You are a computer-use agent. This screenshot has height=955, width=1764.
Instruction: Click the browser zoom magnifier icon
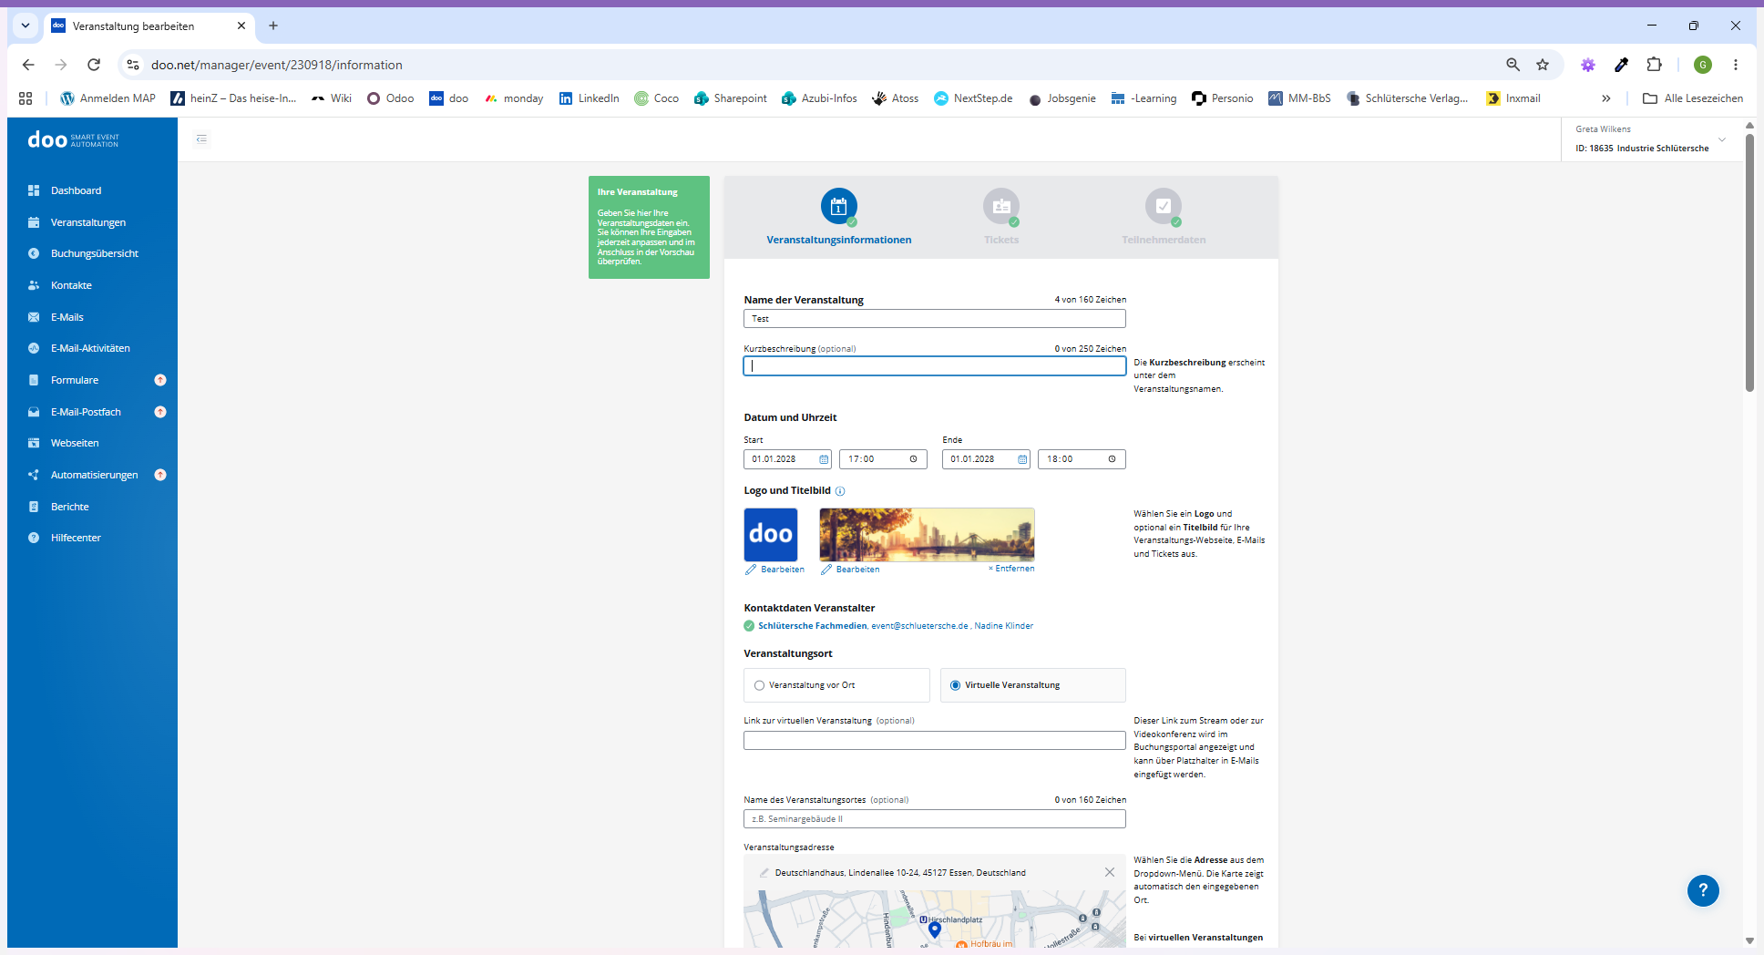click(1513, 65)
